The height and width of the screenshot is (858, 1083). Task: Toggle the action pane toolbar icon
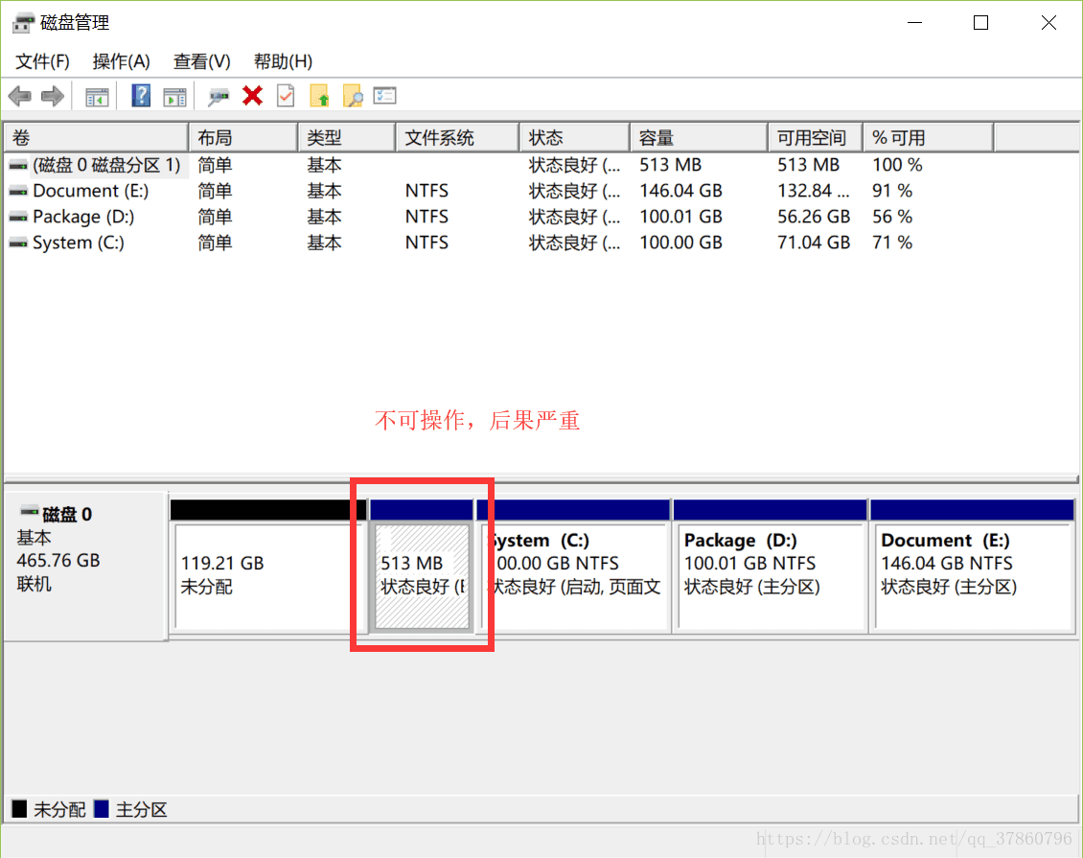tap(174, 97)
